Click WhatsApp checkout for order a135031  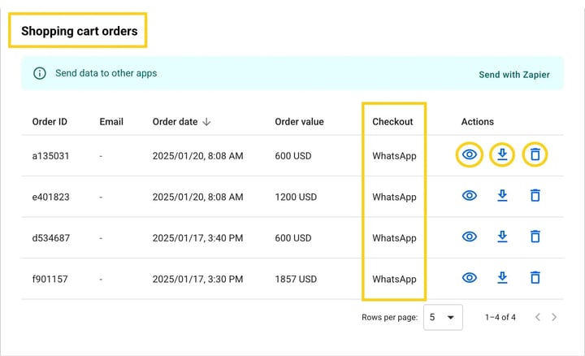(x=394, y=156)
